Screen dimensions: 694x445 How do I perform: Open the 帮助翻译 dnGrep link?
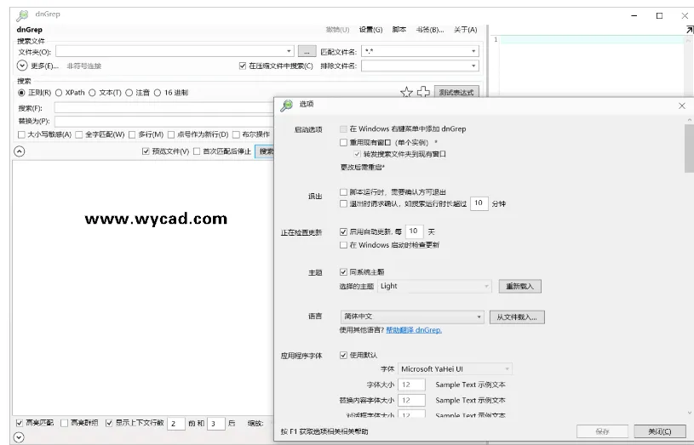[x=414, y=330]
